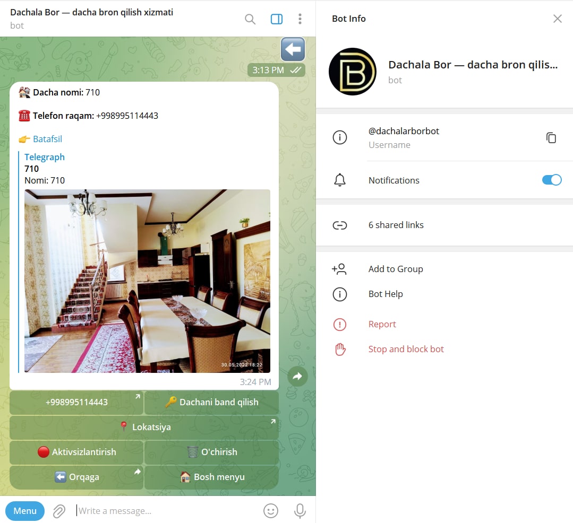Image resolution: width=573 pixels, height=523 pixels.
Task: Open the Batafsil link
Action: pyautogui.click(x=47, y=139)
